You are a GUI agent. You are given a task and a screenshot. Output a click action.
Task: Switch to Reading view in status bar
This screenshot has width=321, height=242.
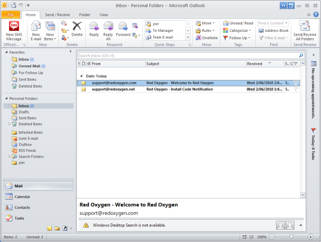pos(252,237)
